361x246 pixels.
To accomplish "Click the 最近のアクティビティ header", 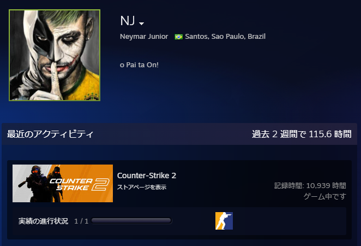I will pos(50,134).
